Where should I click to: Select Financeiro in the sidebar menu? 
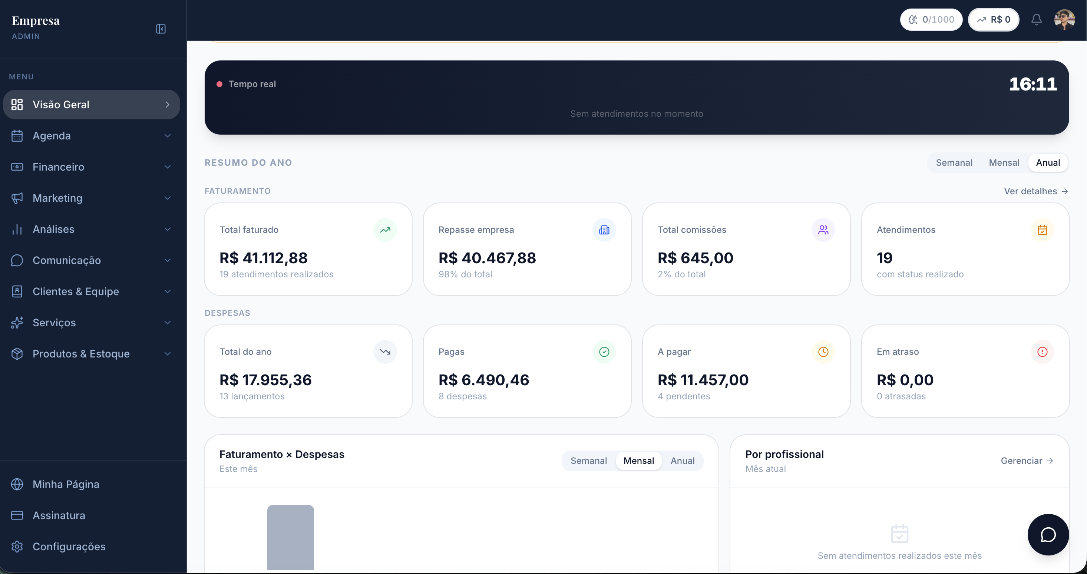[92, 167]
